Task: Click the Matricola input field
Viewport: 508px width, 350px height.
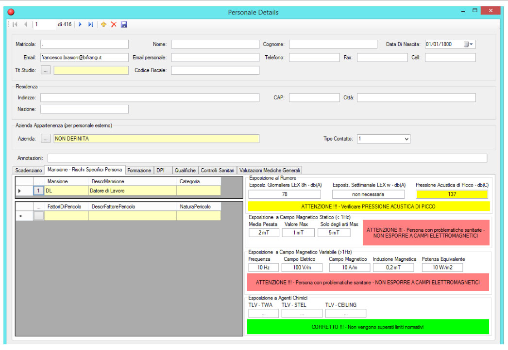Action: click(85, 44)
